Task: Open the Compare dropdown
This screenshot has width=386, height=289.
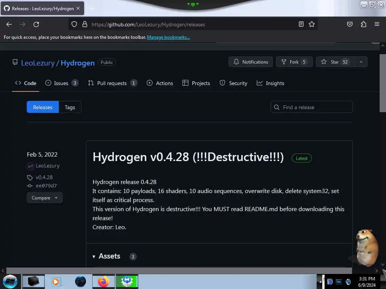Action: point(44,198)
